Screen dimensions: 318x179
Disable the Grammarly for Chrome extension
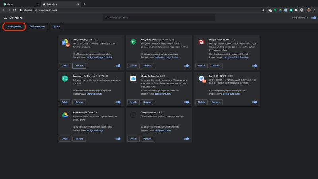click(118, 102)
